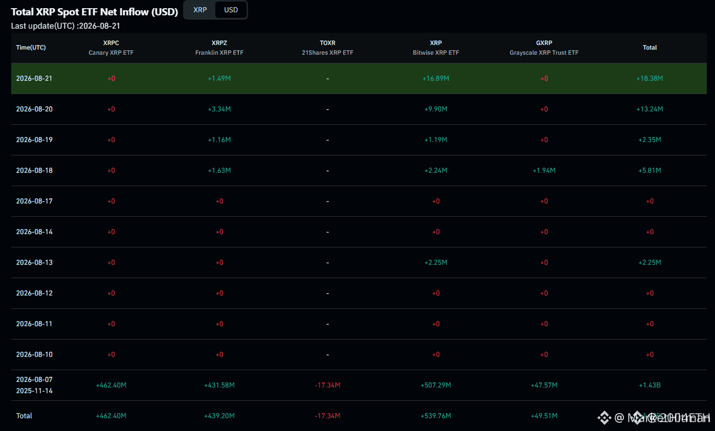Click the 'Last update(UTC) :2026-08-21' text
The width and height of the screenshot is (715, 431).
[65, 26]
